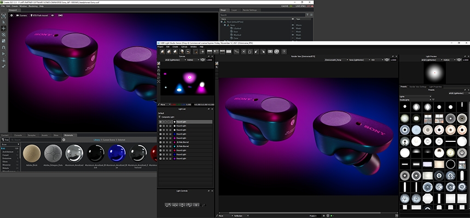This screenshot has height=218, width=470.
Task: Select the arrow Select tool in Create toolbar
Action: click(x=4, y=22)
